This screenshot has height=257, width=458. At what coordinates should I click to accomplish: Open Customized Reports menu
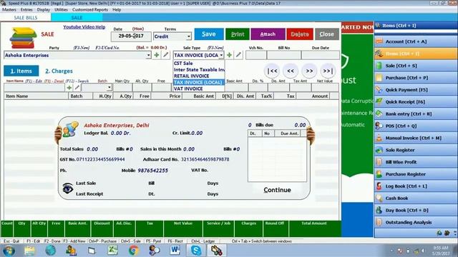[x=90, y=9]
